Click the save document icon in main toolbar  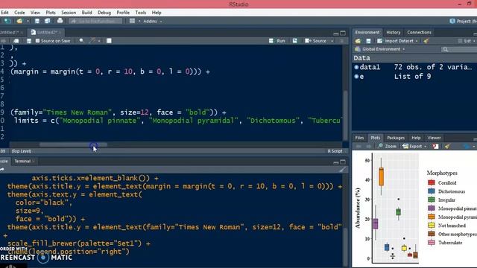[x=37, y=21]
